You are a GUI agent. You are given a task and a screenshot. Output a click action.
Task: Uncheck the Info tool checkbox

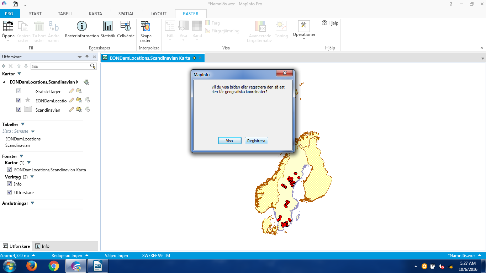click(10, 184)
